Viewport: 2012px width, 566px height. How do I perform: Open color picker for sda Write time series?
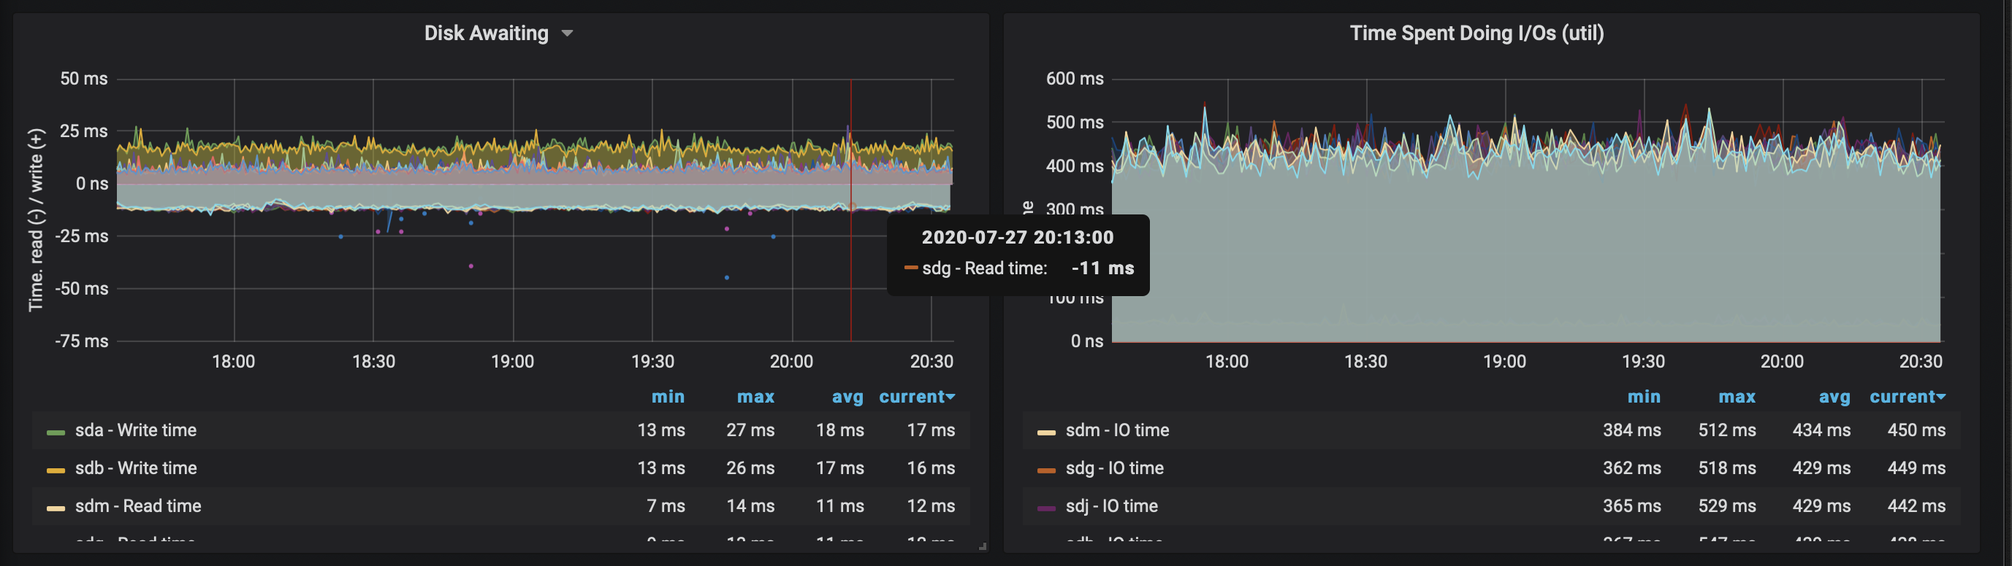[56, 432]
